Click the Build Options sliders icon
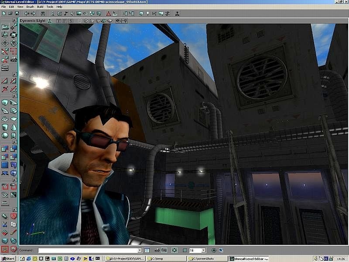 pos(168,14)
